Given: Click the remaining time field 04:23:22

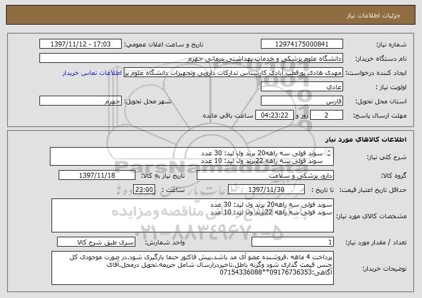Looking at the screenshot, I should tap(274, 115).
